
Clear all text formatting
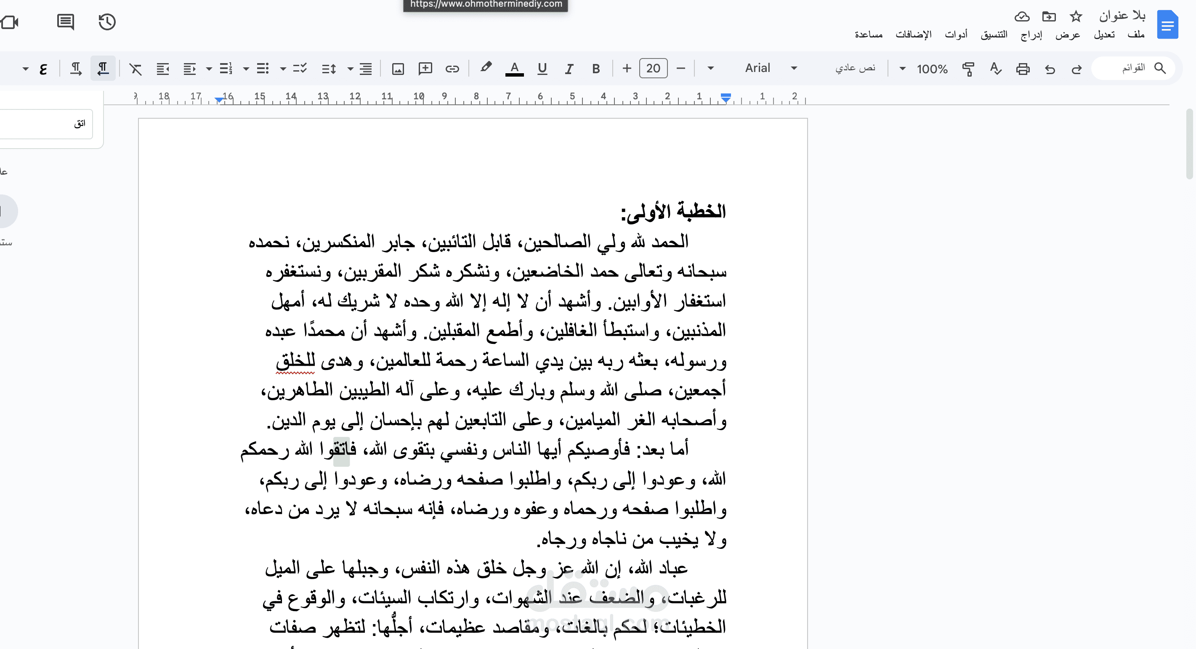(x=135, y=68)
